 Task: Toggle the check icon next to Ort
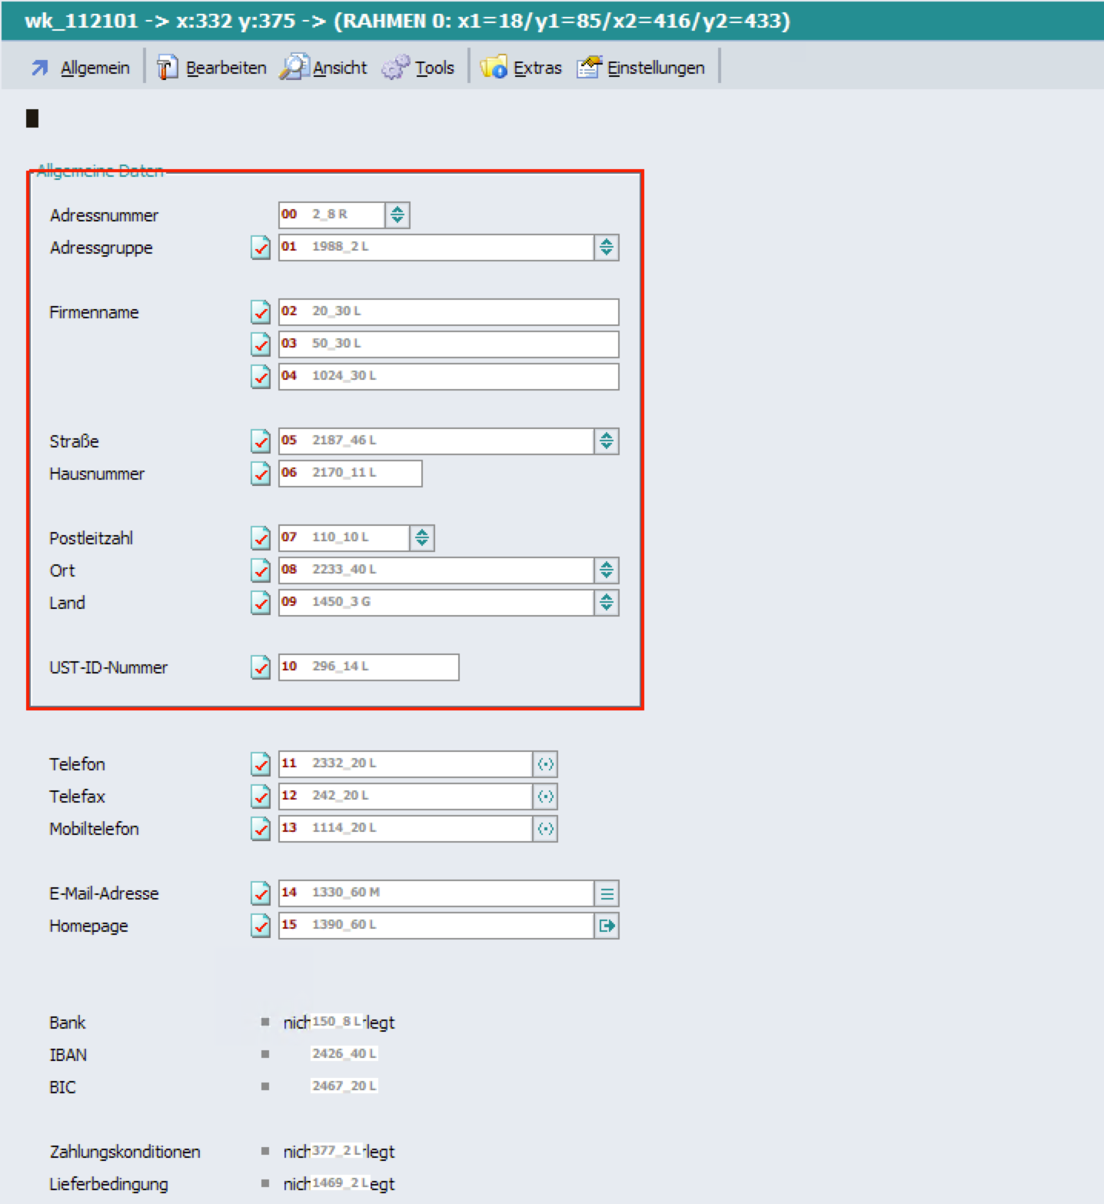(x=261, y=570)
